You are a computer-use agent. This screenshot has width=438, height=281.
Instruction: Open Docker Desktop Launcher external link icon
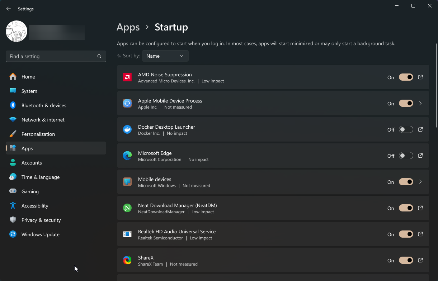tap(420, 129)
